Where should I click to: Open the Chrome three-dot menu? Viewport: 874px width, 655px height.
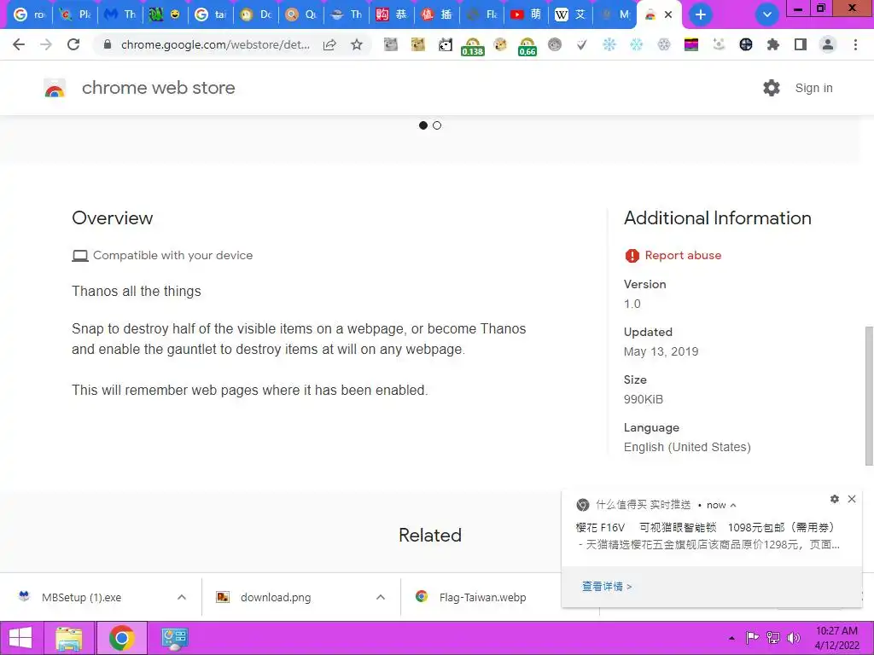click(855, 44)
